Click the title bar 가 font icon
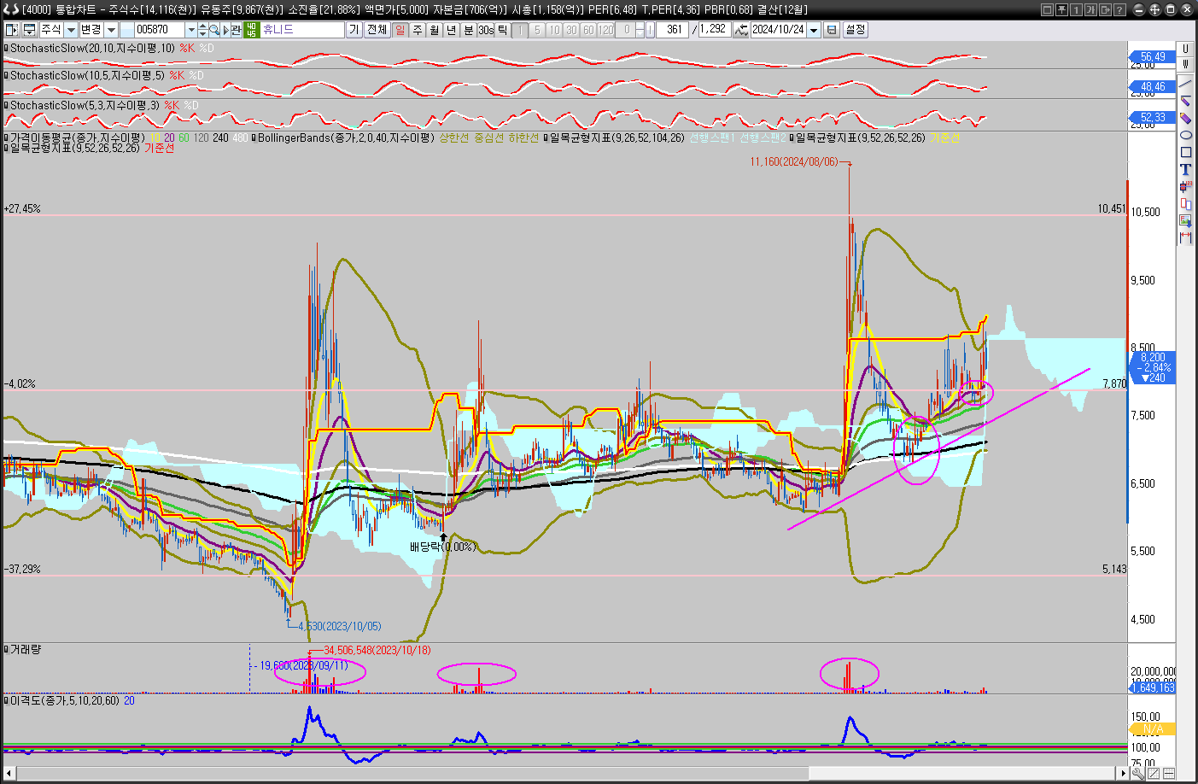Viewport: 1198px width, 784px height. coord(1090,9)
